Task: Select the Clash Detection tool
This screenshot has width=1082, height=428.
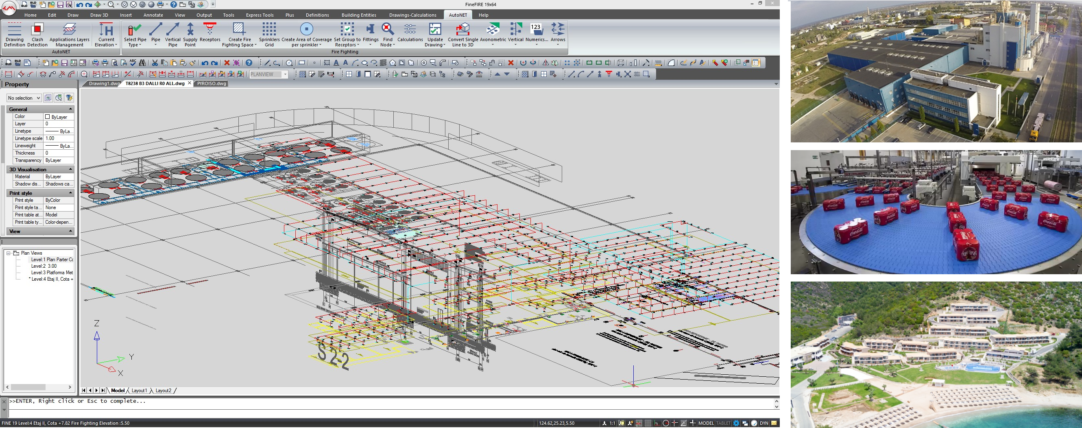Action: pyautogui.click(x=37, y=34)
